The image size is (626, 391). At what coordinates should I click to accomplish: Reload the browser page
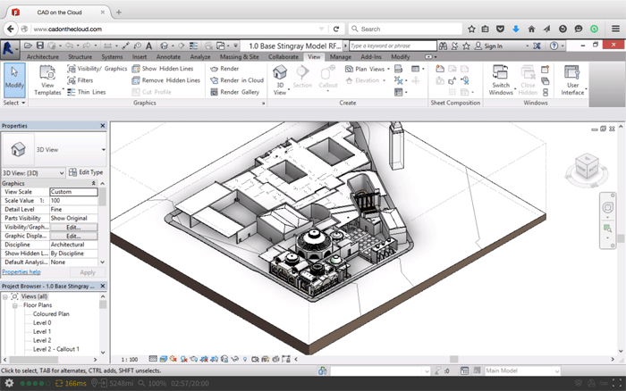(336, 29)
